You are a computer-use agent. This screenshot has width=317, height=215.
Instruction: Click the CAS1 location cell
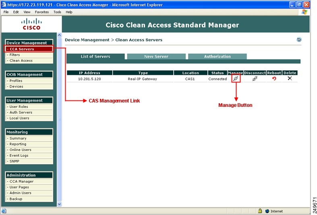(x=190, y=79)
